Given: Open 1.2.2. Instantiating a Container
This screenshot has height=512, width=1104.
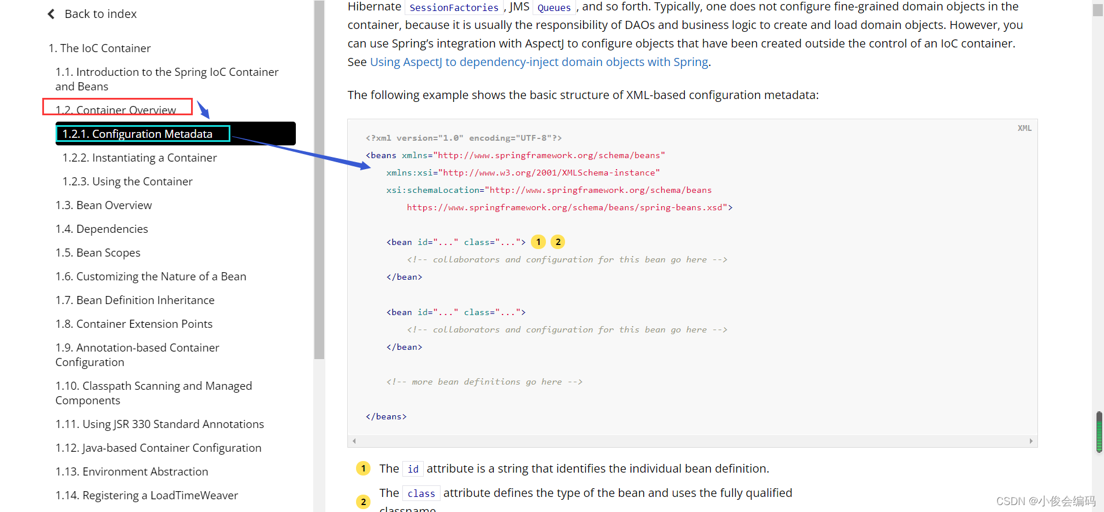Looking at the screenshot, I should pyautogui.click(x=140, y=158).
